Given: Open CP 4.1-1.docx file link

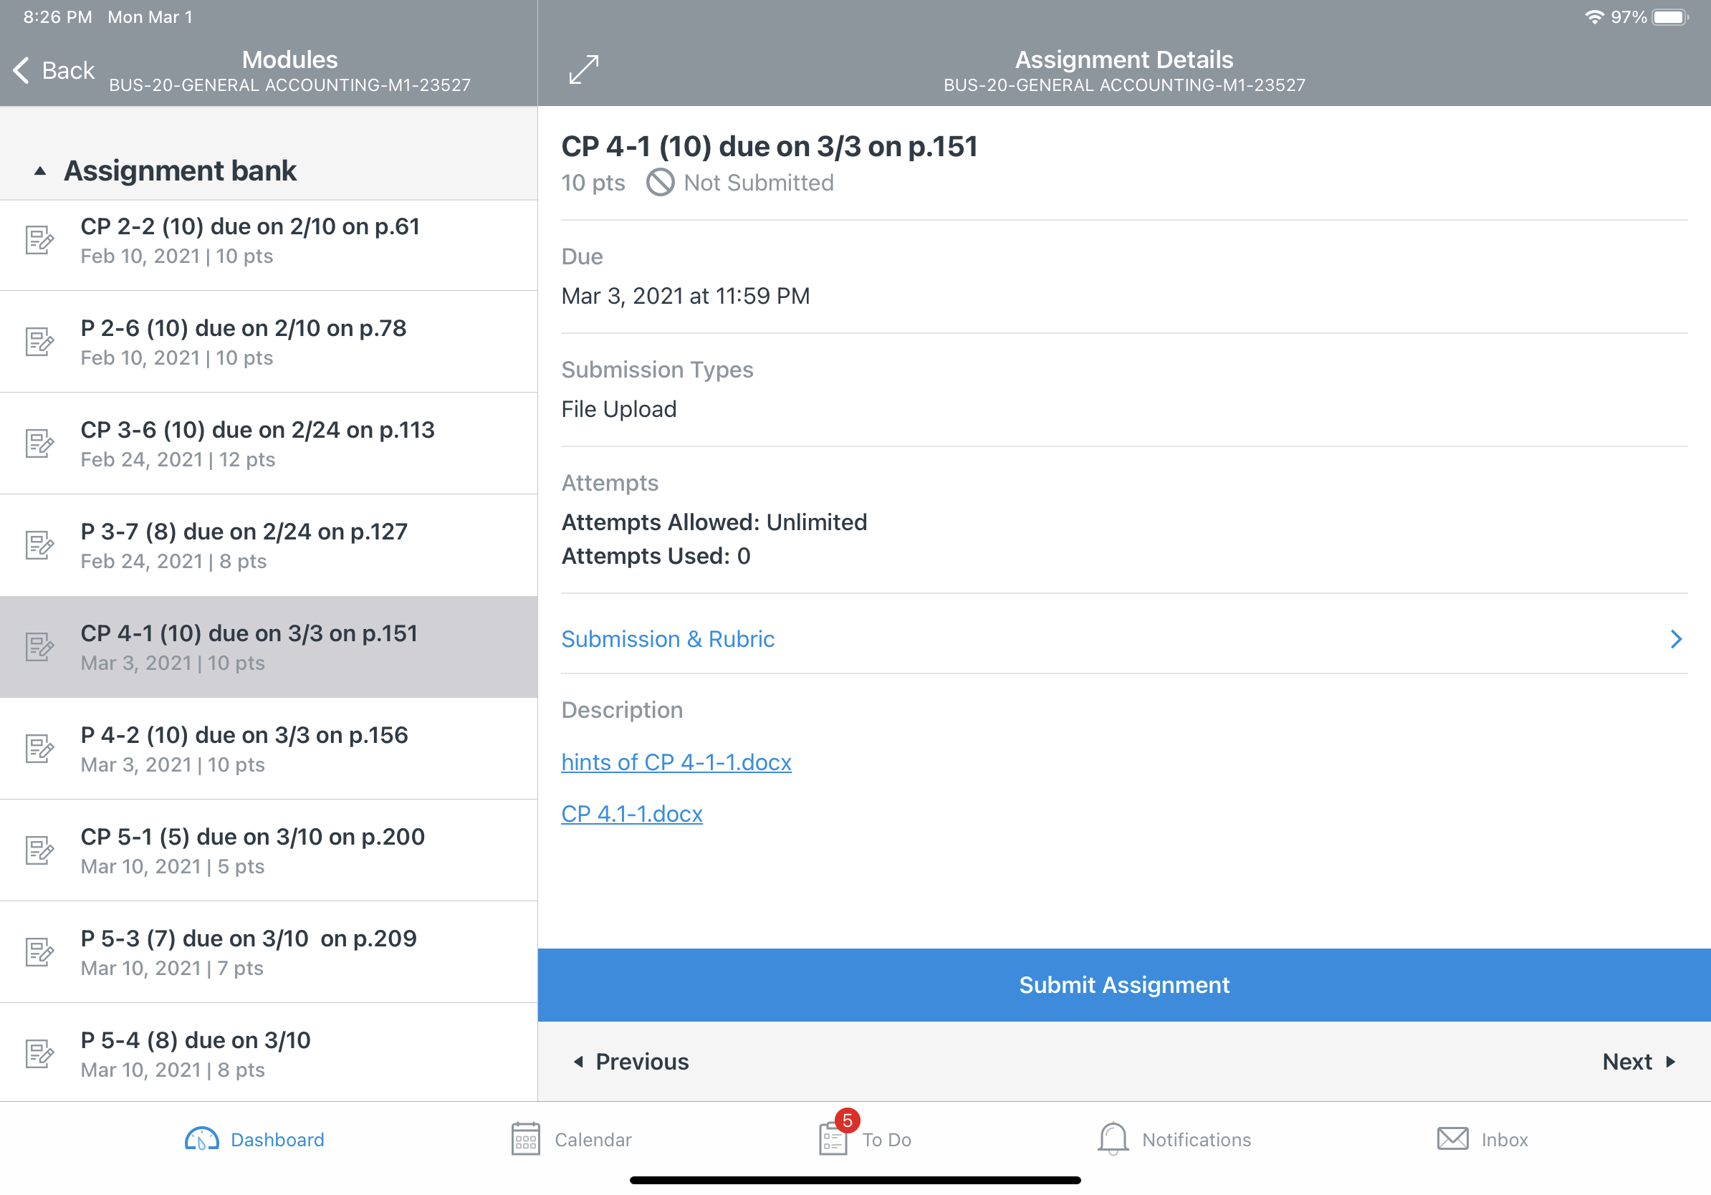Looking at the screenshot, I should click(x=631, y=814).
